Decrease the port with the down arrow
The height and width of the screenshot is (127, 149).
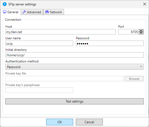coord(141,33)
